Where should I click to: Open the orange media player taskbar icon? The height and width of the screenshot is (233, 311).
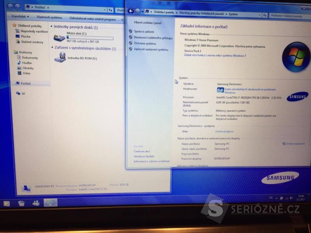[x=6, y=203]
